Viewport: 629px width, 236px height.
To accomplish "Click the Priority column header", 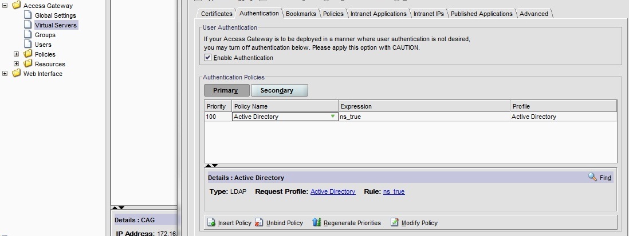I will [x=218, y=106].
